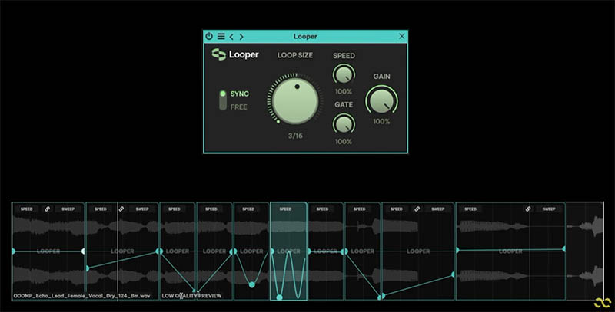Click SPEED on the single-dip curve clip

248,209
